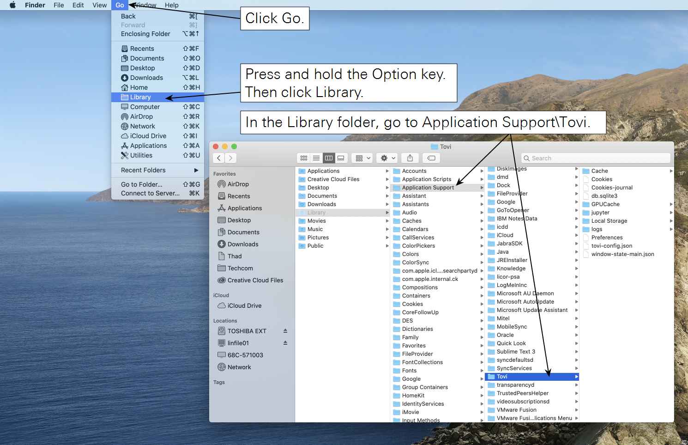Open the Finder menu in menu bar
This screenshot has width=688, height=445.
(35, 5)
